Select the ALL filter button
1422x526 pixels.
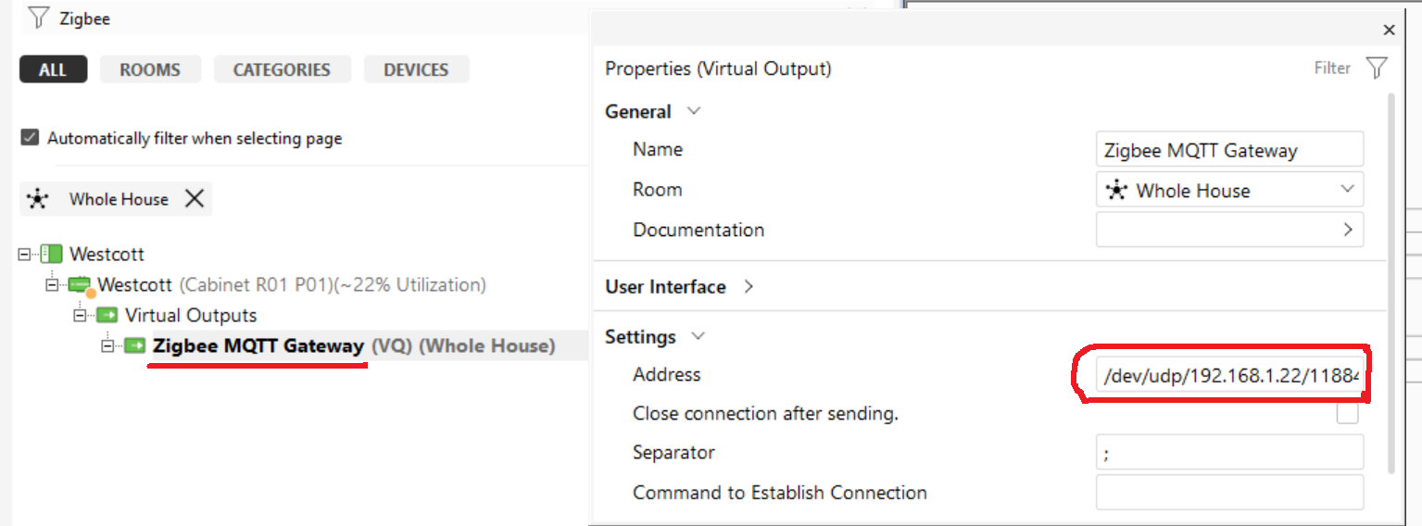[53, 69]
